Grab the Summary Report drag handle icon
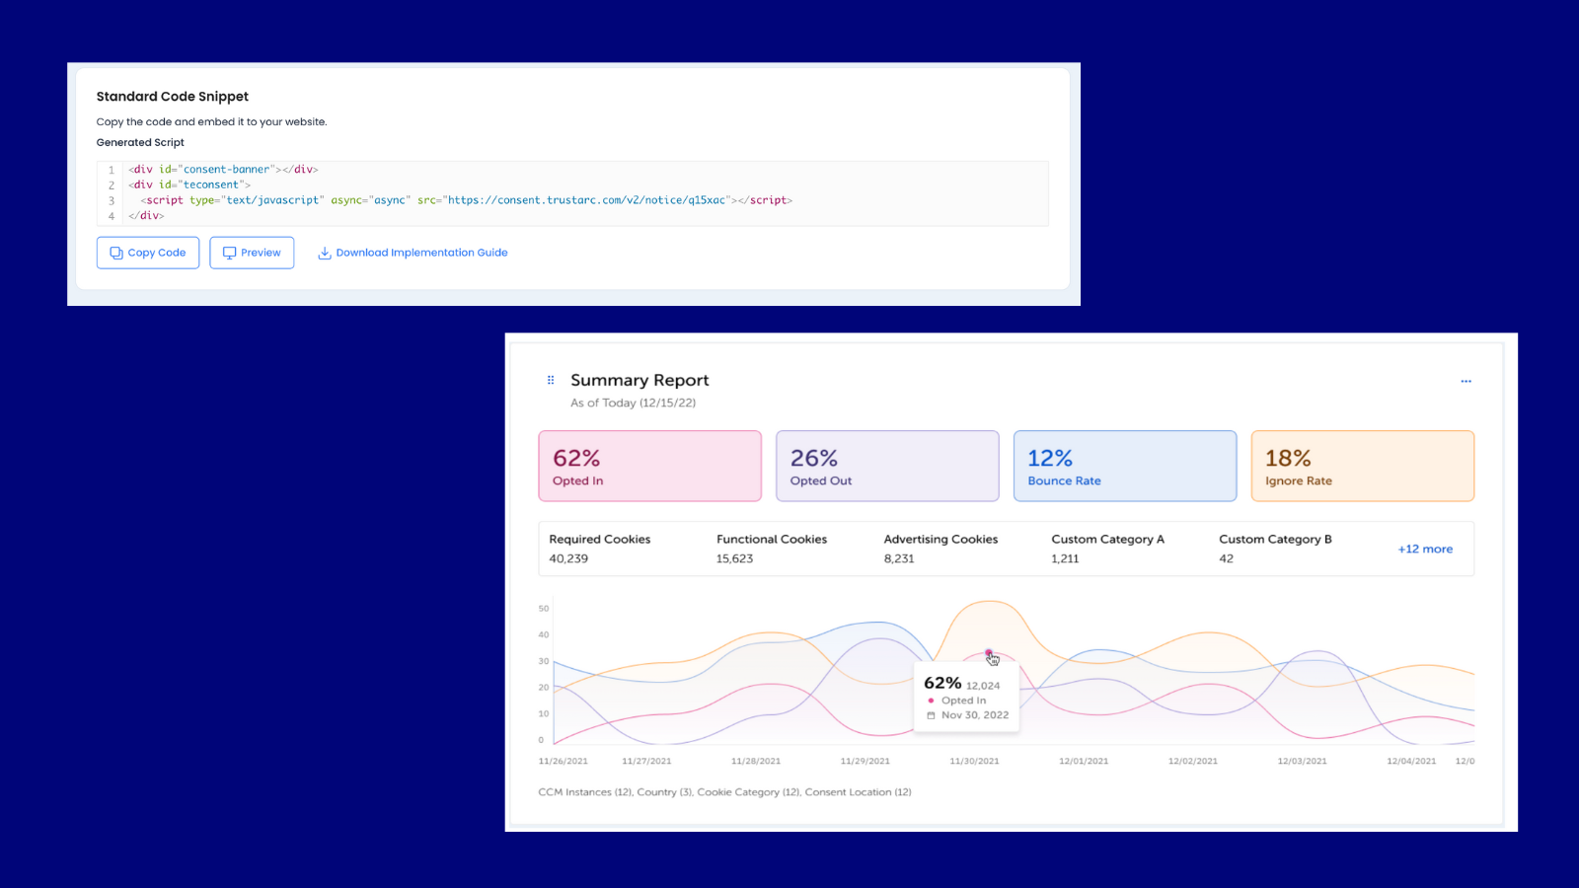The width and height of the screenshot is (1579, 888). click(551, 380)
